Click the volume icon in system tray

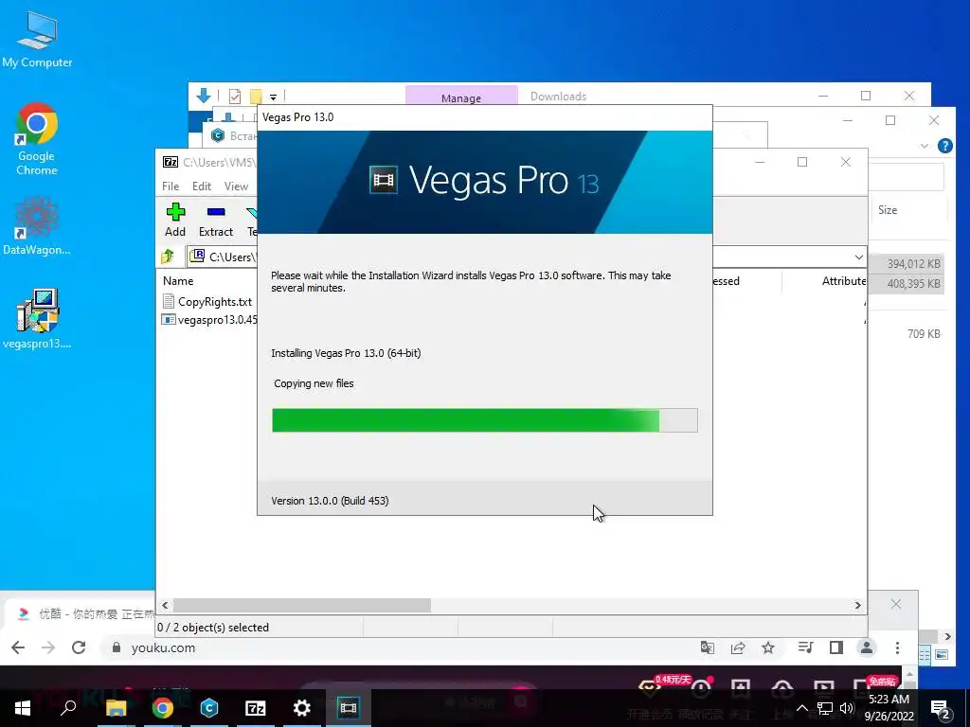[847, 708]
